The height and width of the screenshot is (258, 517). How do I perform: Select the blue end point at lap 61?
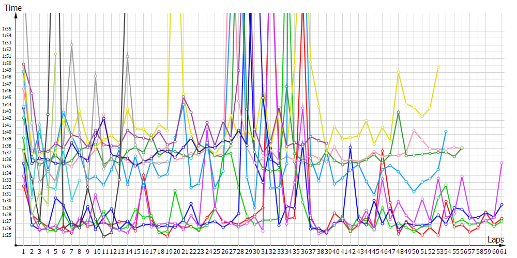tap(502, 205)
